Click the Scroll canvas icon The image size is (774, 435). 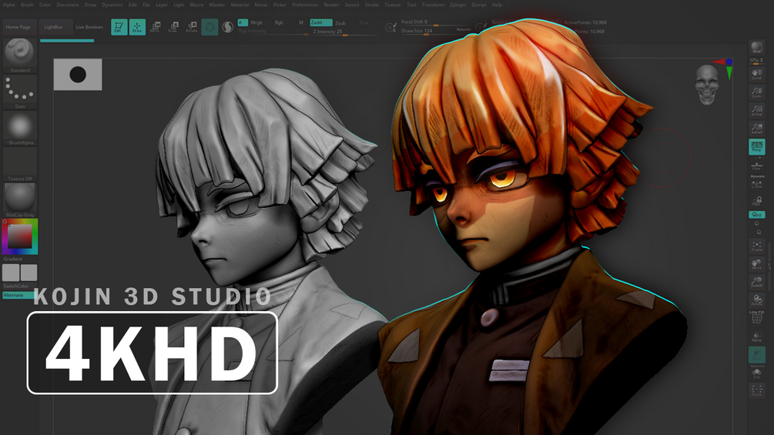(757, 75)
